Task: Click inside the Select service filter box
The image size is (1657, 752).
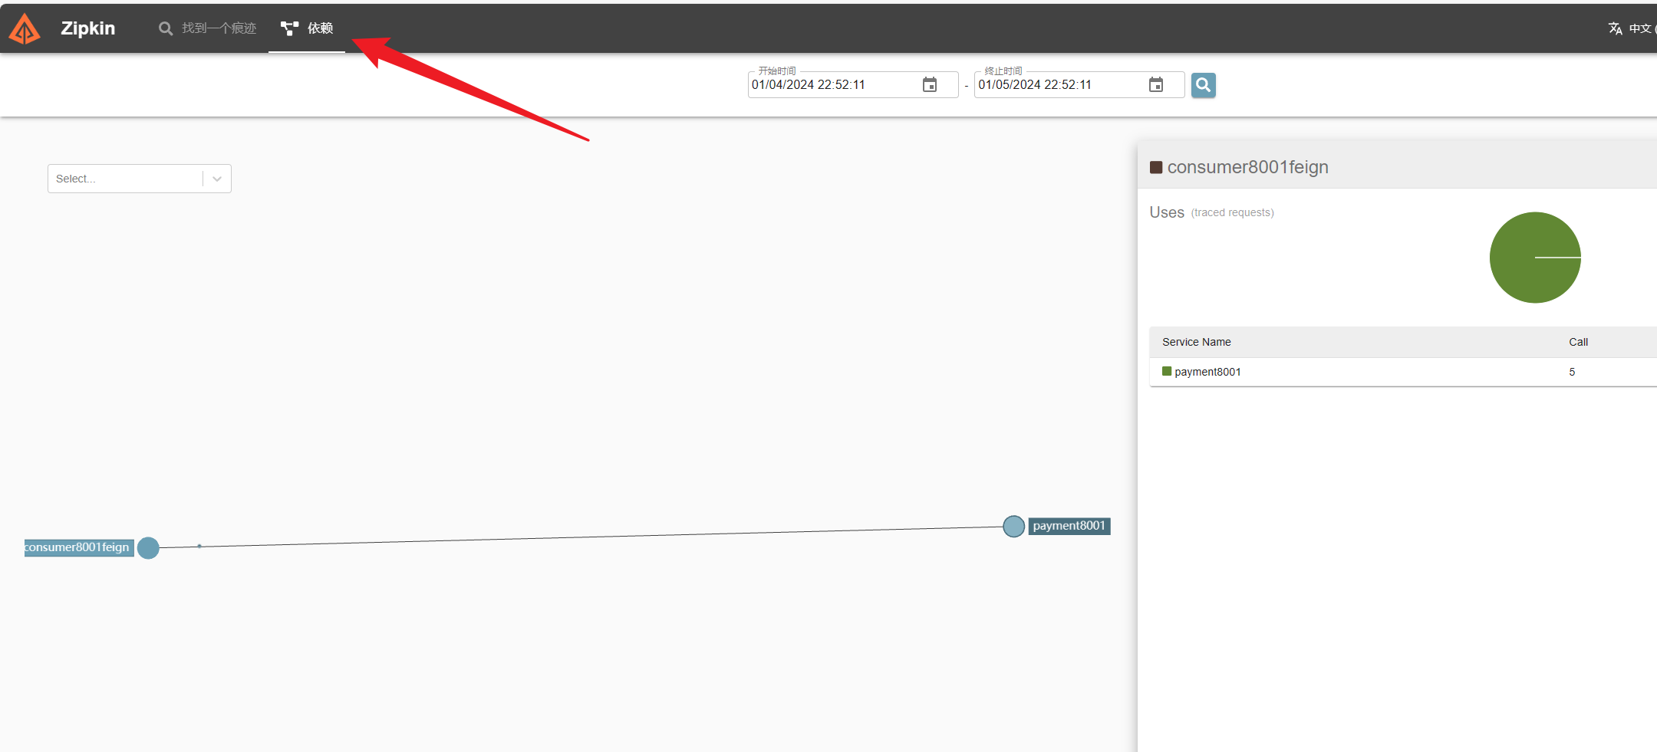Action: [124, 179]
